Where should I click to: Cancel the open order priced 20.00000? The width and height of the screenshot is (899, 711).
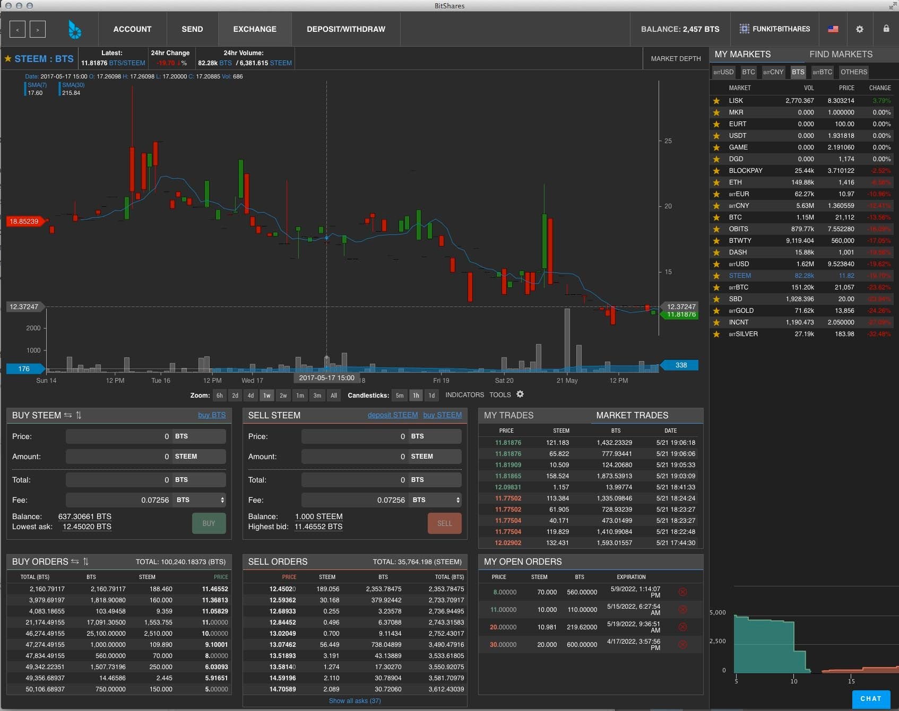pos(683,627)
